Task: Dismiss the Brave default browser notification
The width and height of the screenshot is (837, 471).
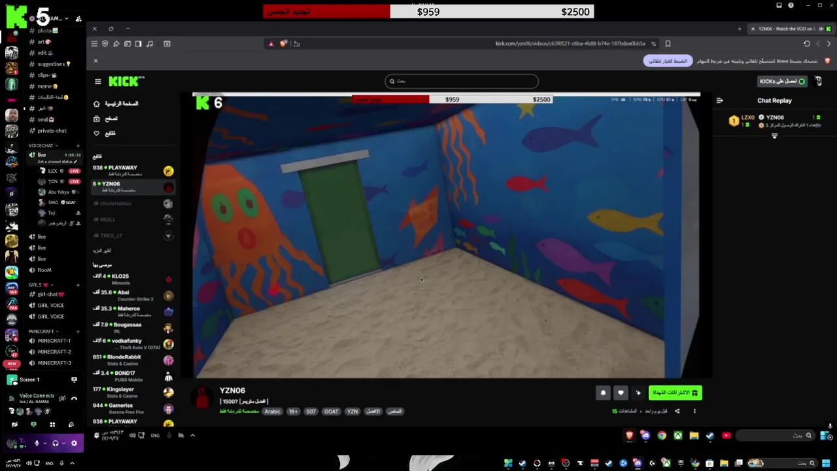Action: [95, 61]
